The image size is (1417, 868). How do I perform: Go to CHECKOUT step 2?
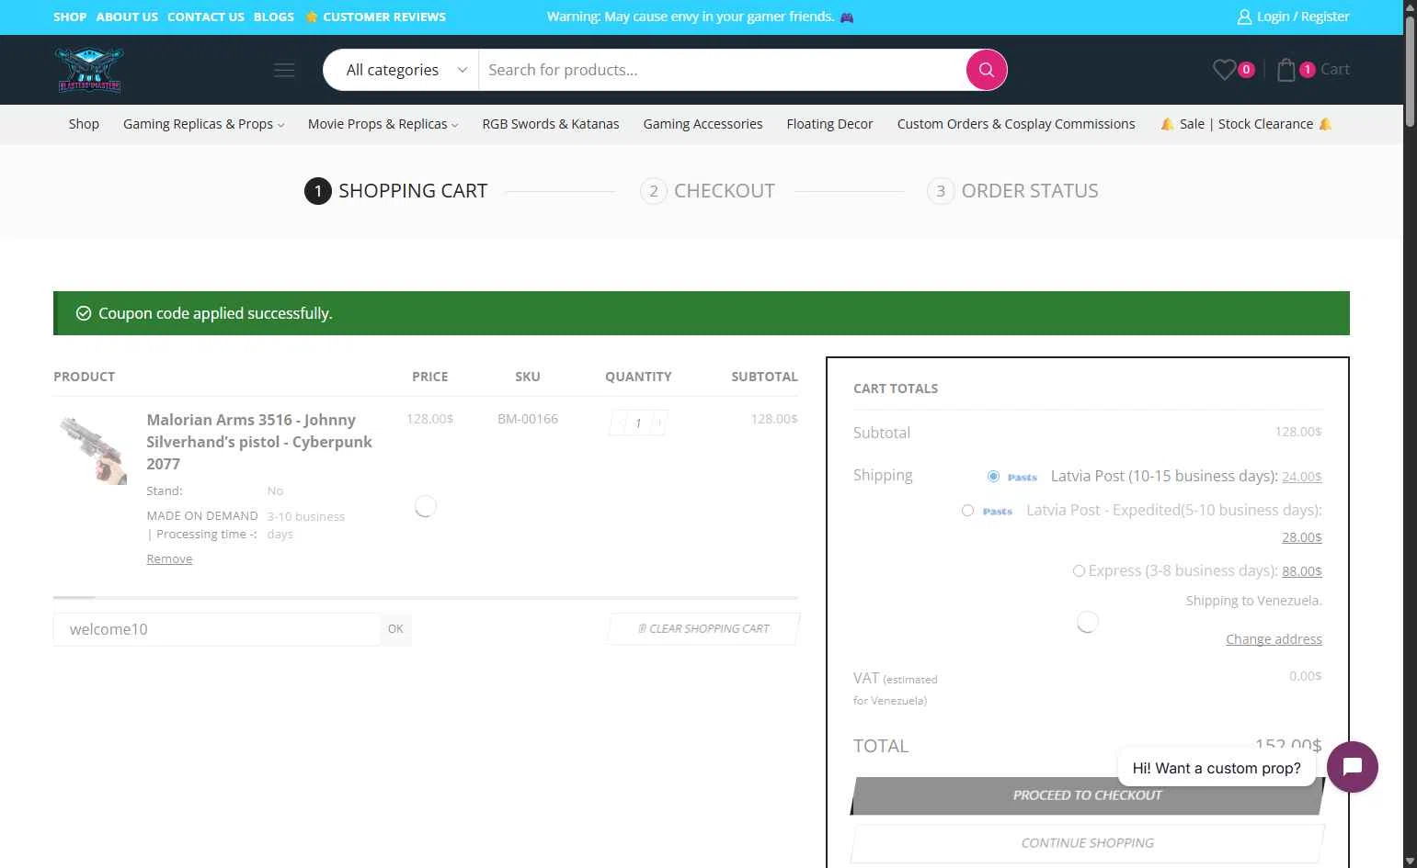tap(707, 191)
